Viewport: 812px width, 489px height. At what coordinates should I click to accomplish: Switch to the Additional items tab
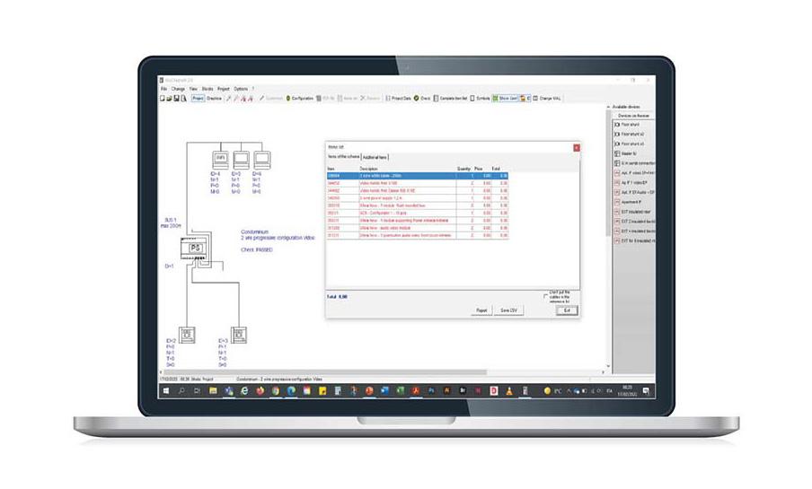pyautogui.click(x=375, y=157)
